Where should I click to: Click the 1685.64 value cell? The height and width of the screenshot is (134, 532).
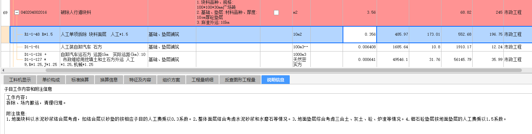393,47
